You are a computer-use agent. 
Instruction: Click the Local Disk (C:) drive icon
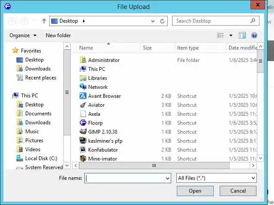[20, 158]
